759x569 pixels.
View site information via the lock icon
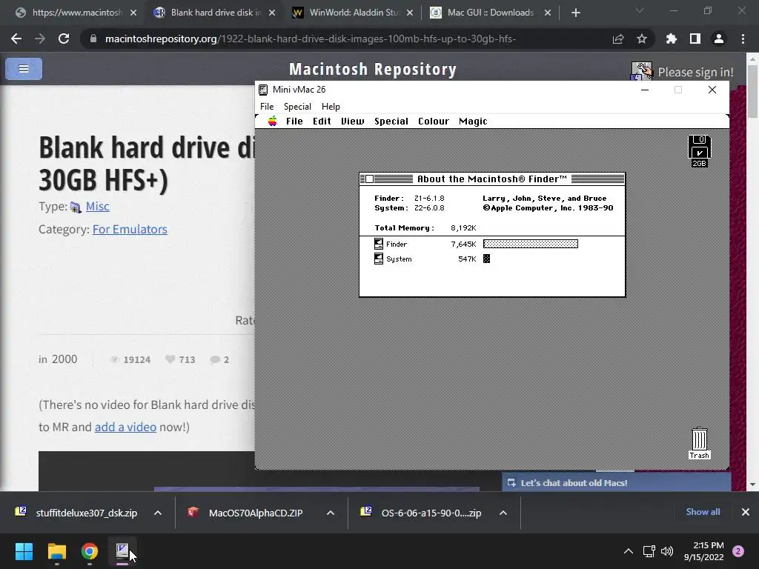(93, 39)
